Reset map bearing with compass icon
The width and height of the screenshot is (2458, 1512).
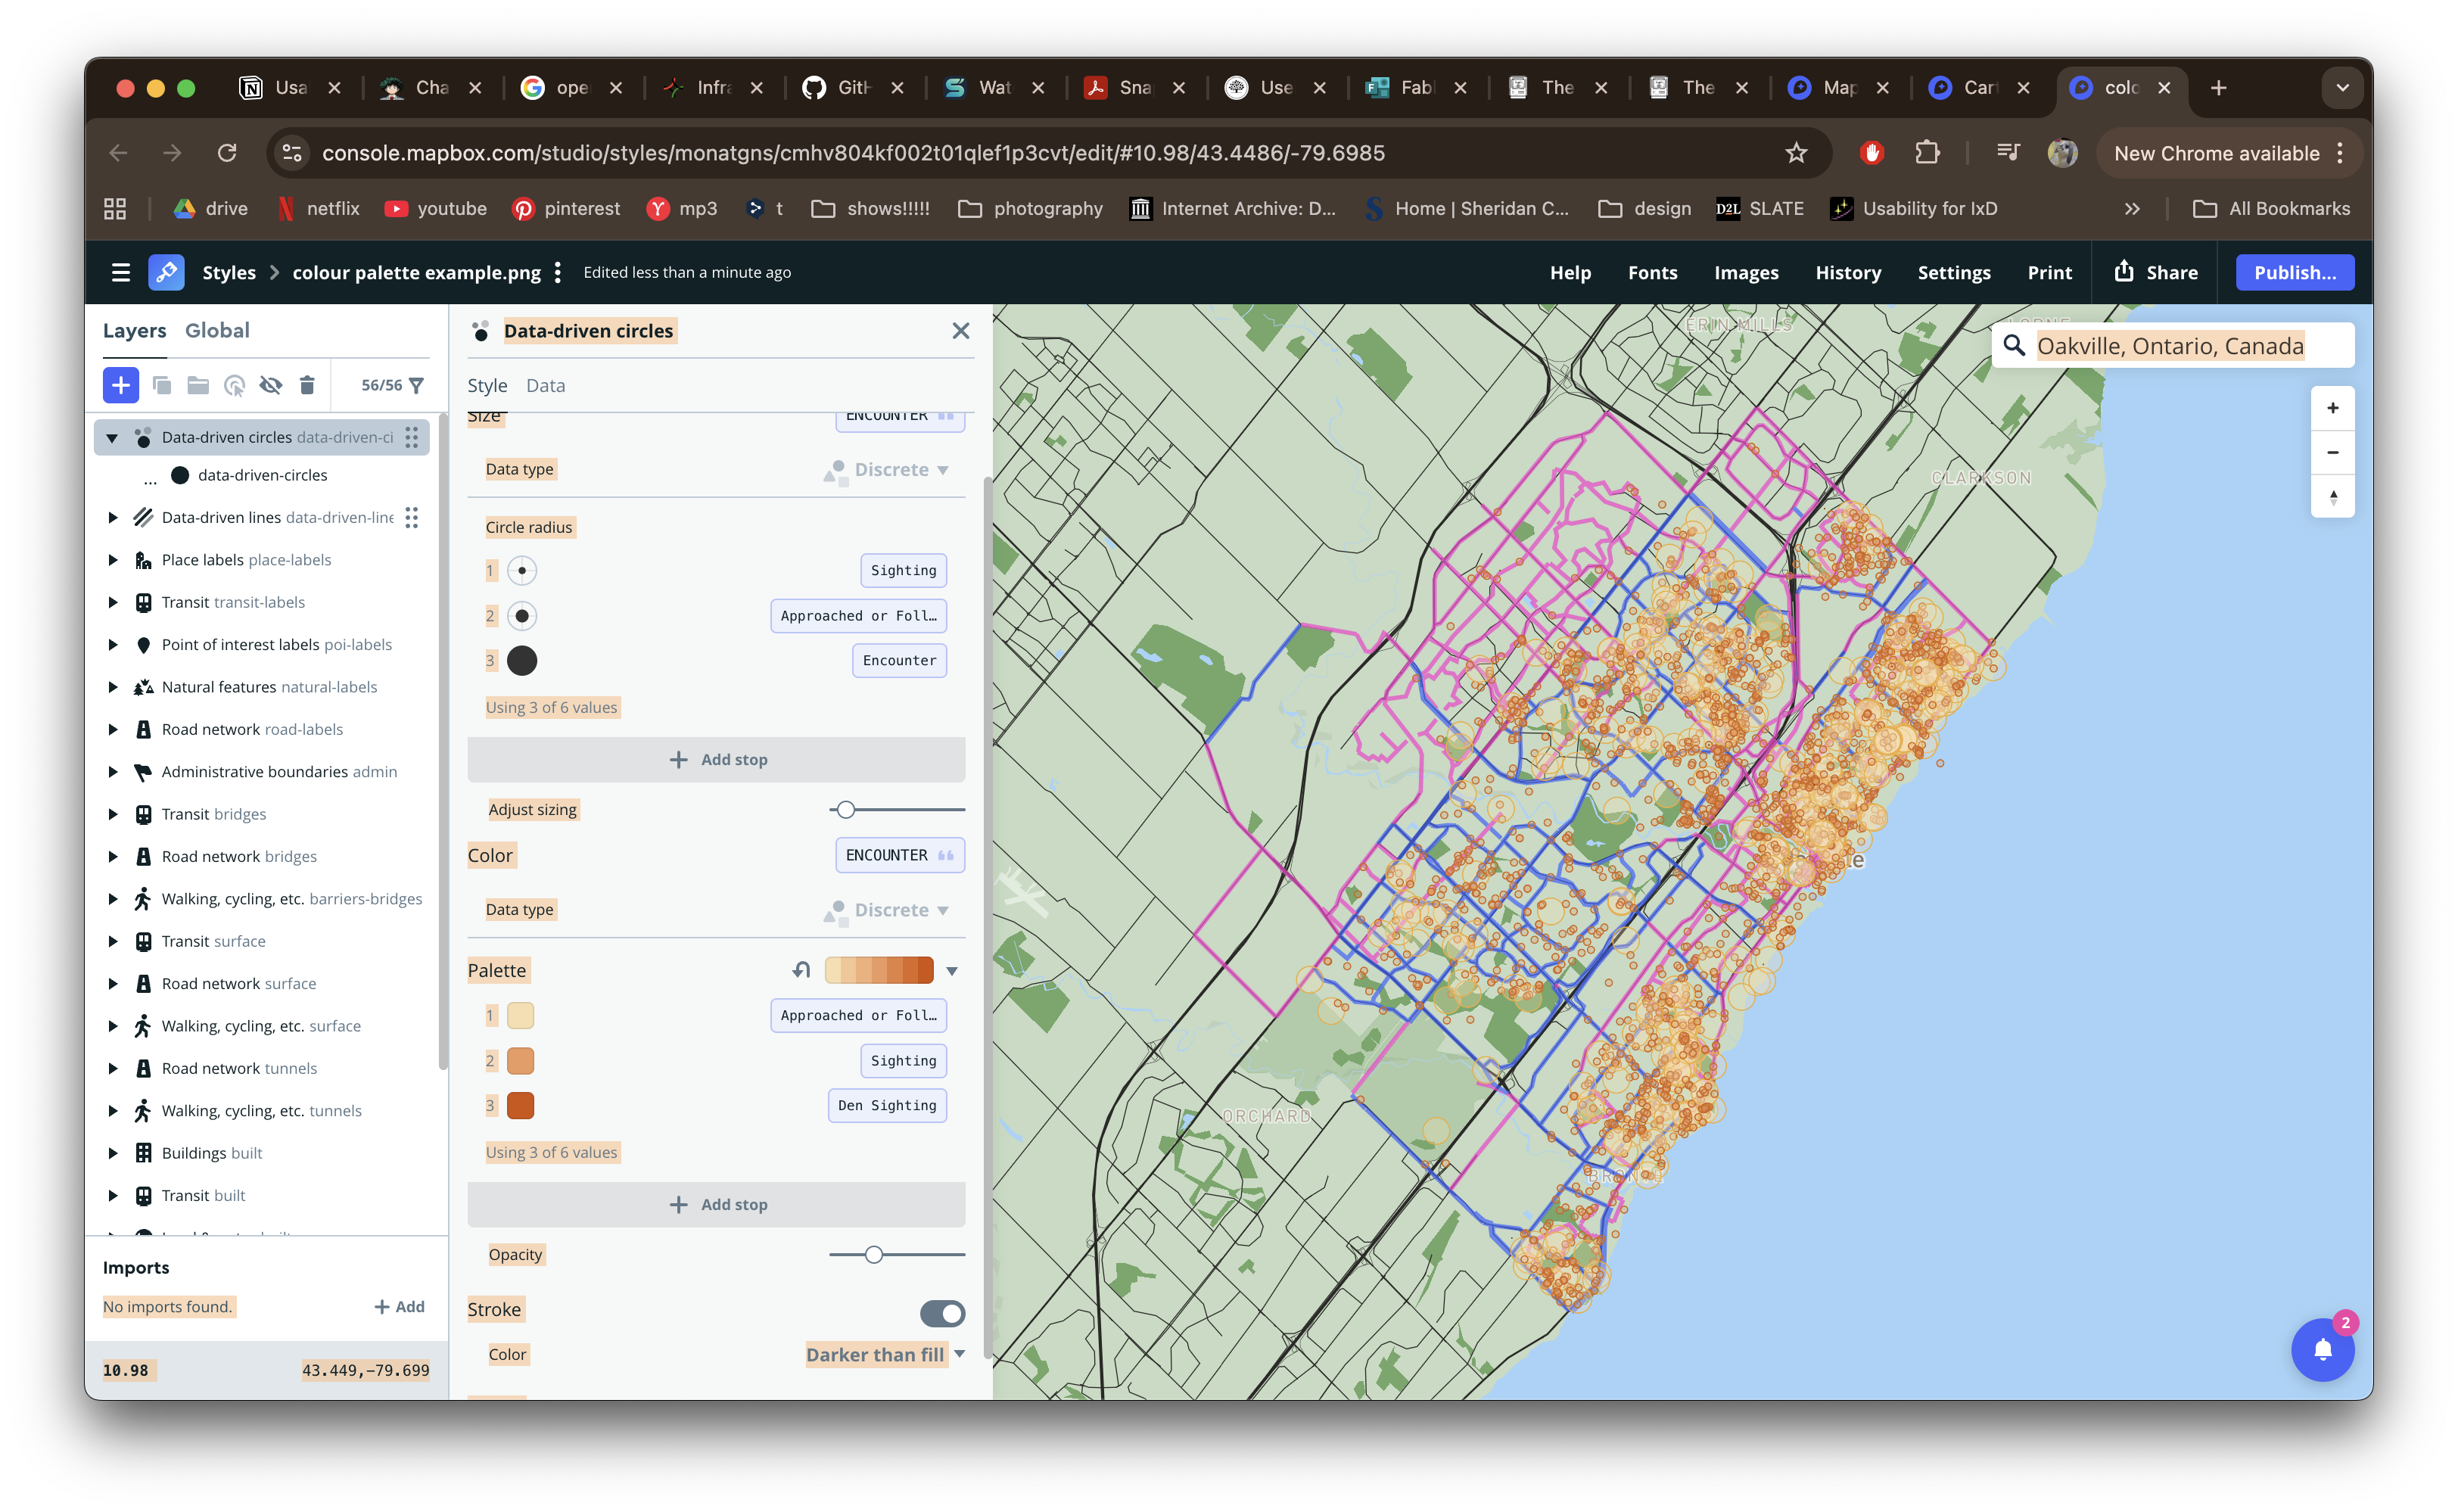[x=2332, y=496]
